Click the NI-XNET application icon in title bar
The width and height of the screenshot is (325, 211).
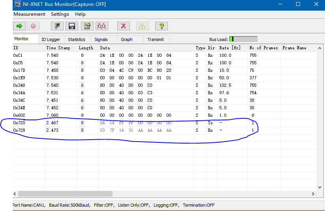tap(18, 4)
